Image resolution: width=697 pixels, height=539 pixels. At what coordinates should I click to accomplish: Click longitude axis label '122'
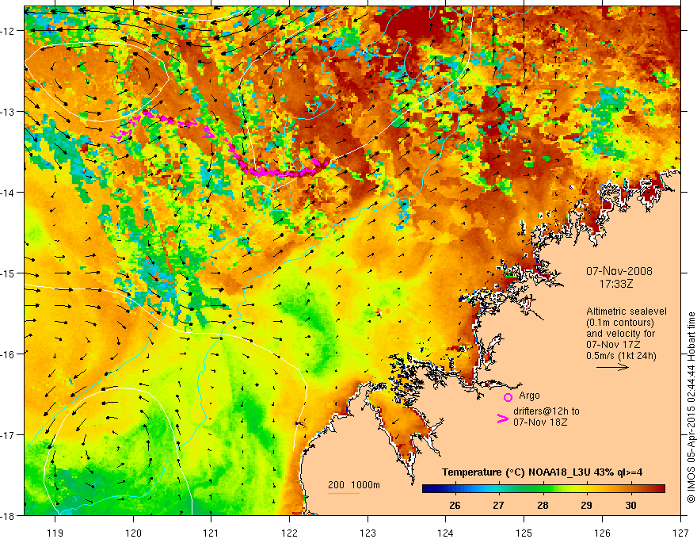289,533
